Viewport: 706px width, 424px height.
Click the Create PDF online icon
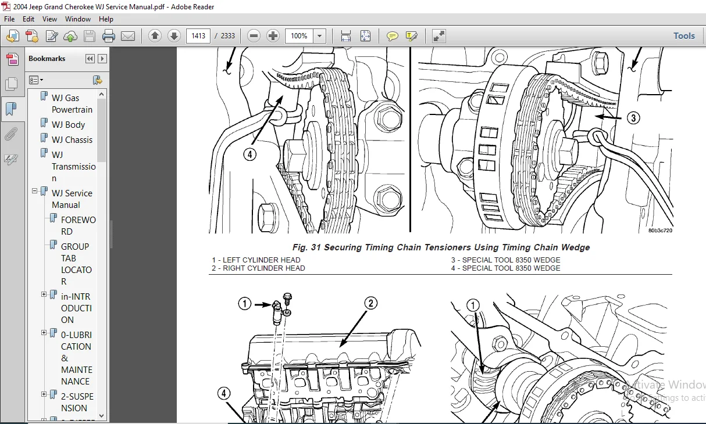tap(12, 36)
